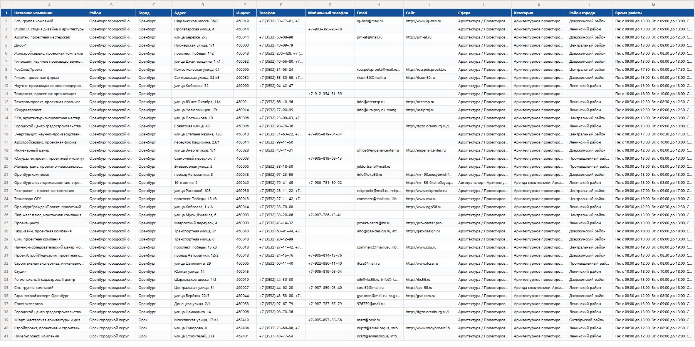Select cell 'Никельпроект, компания'

coord(49,336)
